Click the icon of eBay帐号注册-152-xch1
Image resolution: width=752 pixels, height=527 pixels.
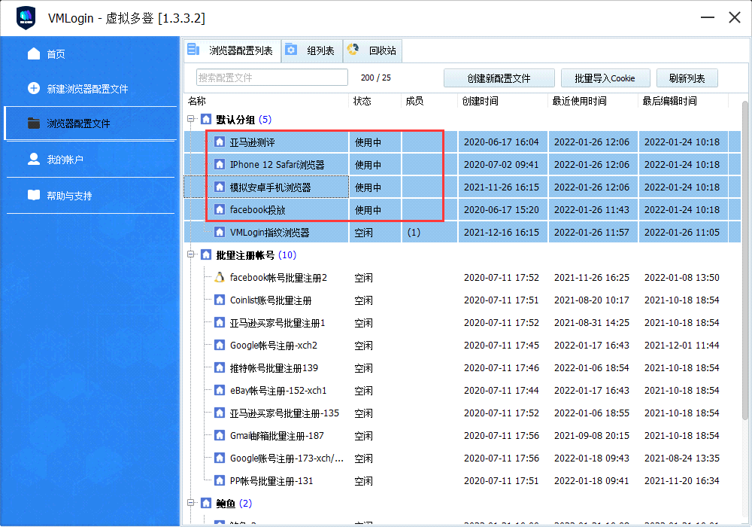[x=220, y=390]
